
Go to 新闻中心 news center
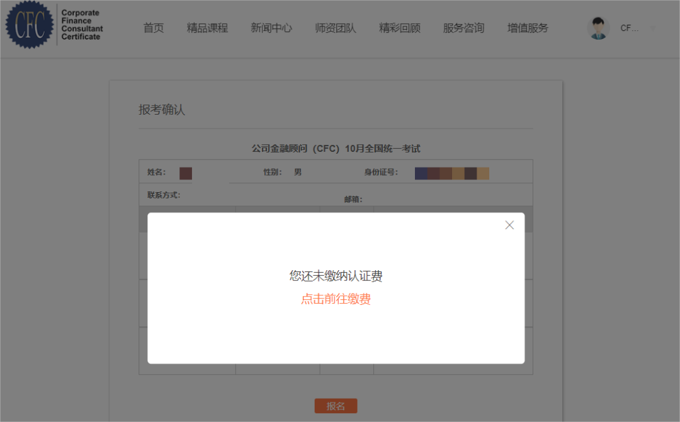click(271, 28)
